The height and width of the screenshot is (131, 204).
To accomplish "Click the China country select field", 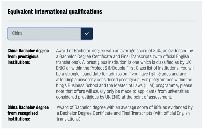I will 50,34.
